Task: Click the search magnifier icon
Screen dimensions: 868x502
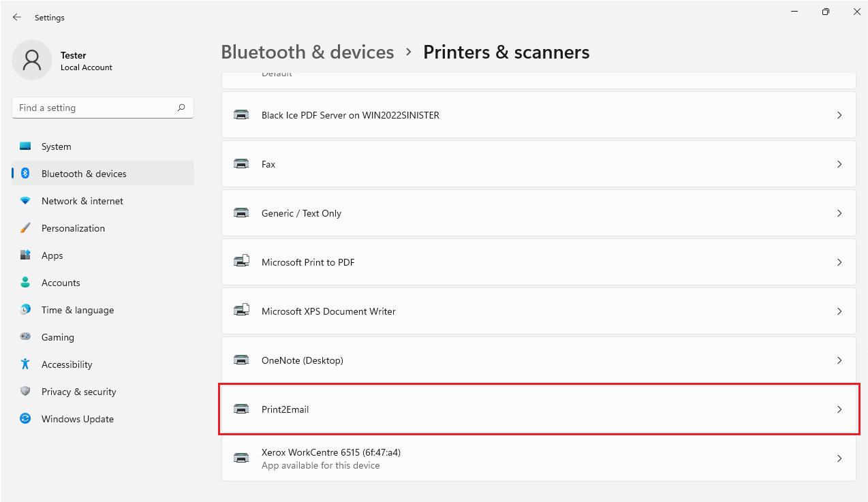Action: click(x=181, y=108)
